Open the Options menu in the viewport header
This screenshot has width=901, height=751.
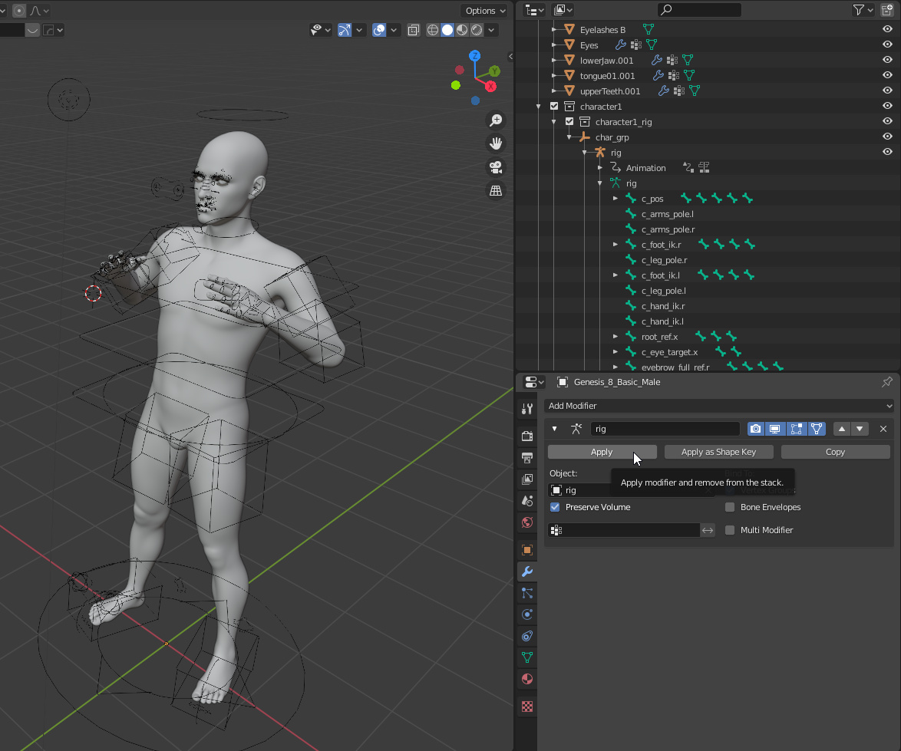(484, 10)
